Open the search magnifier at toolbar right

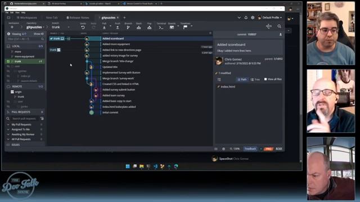pyautogui.click(x=279, y=26)
